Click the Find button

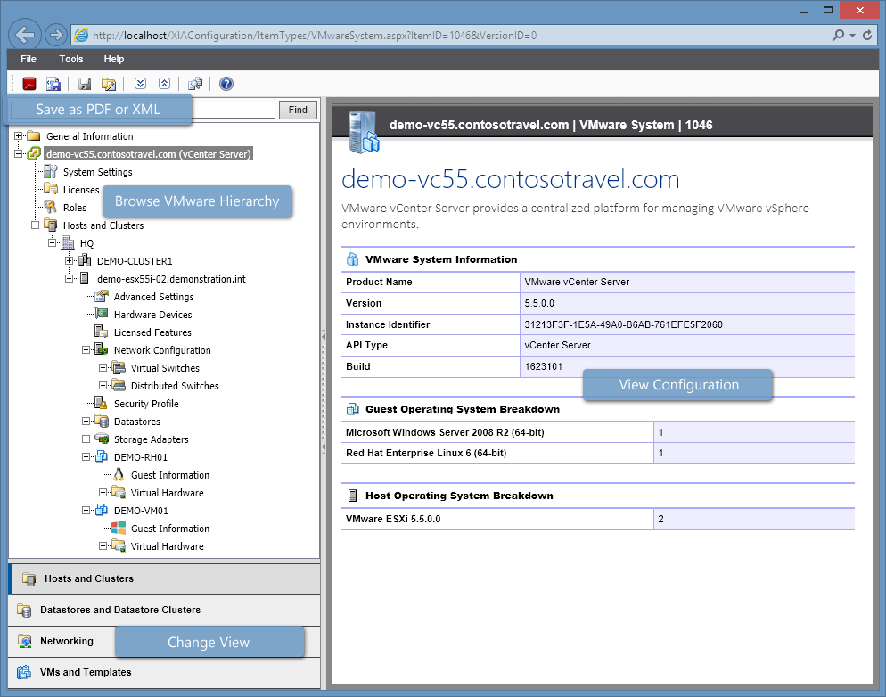coord(297,110)
